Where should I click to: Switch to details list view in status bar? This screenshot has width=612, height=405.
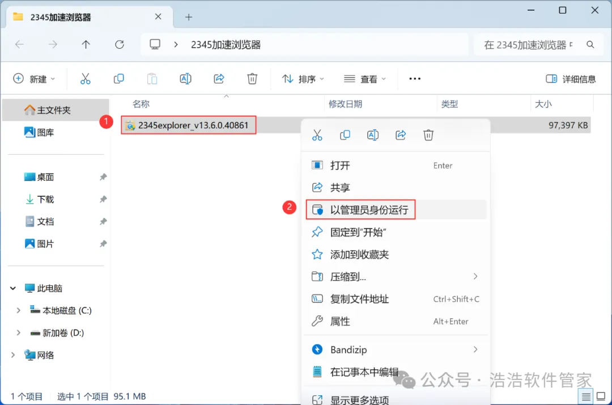tap(586, 397)
